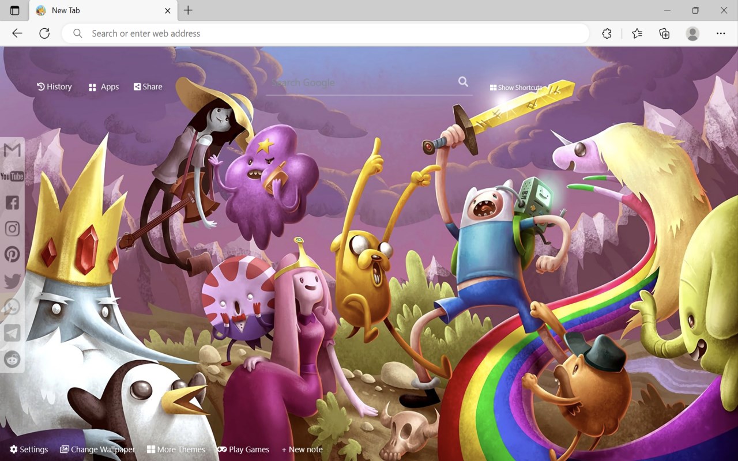Click Change Wallpaper
738x461 pixels.
pos(97,449)
